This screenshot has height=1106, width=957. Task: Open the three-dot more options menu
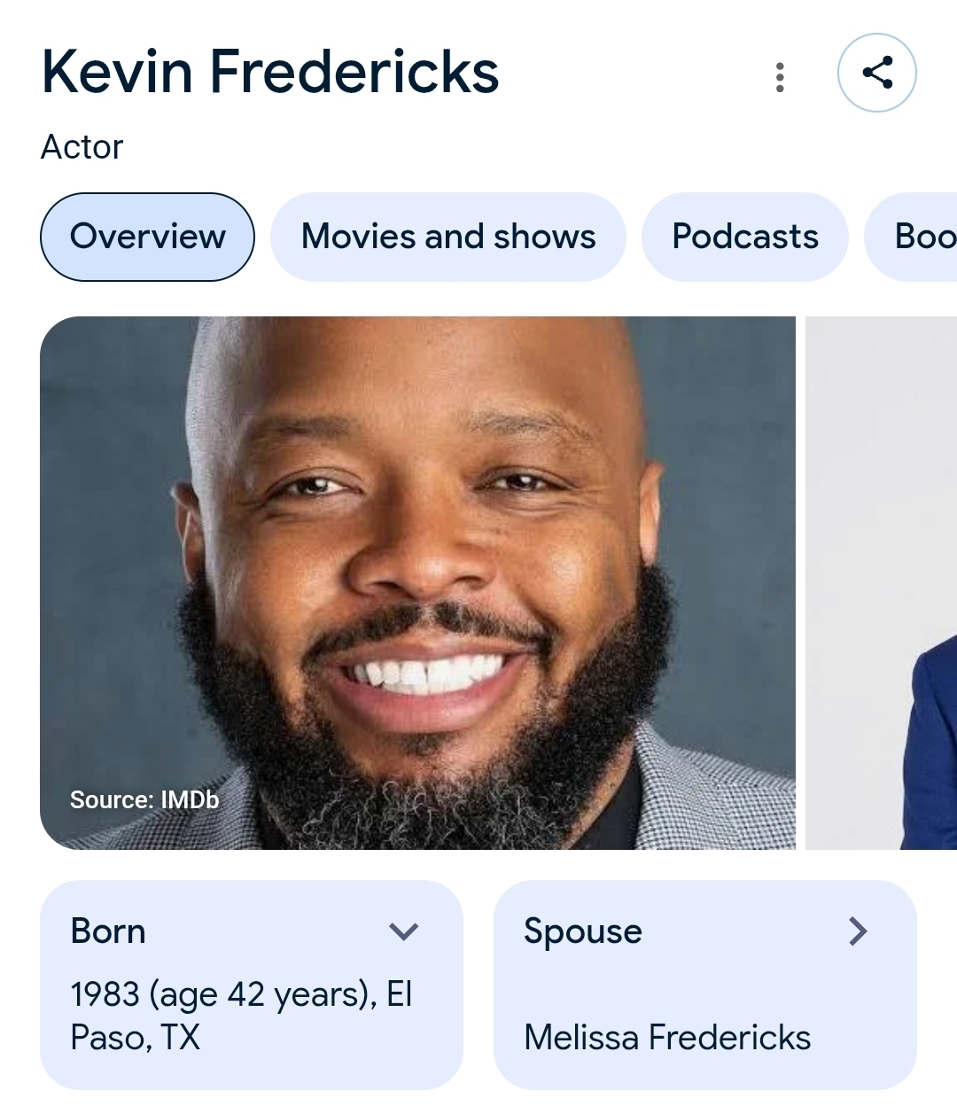pos(780,77)
